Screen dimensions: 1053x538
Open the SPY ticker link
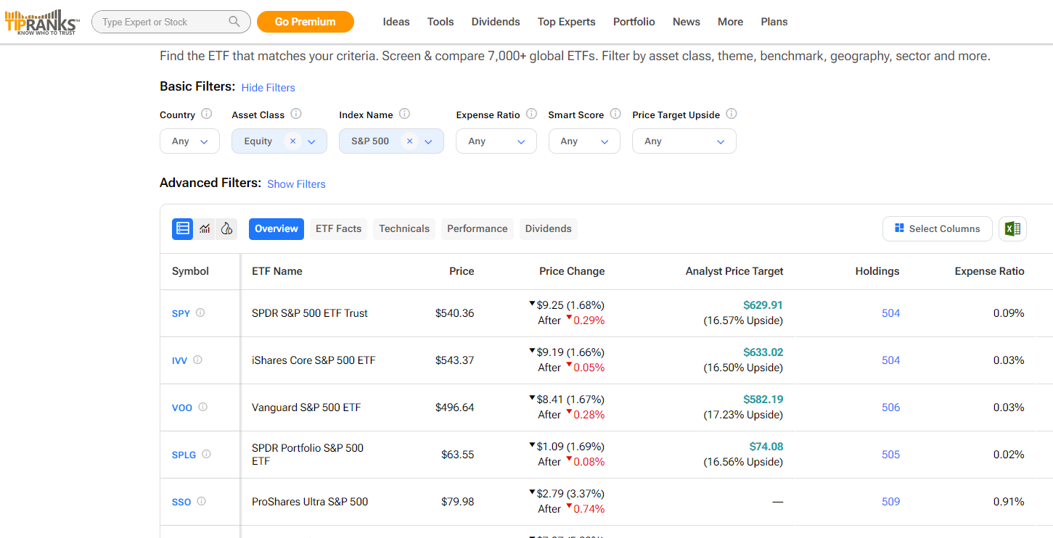tap(181, 313)
